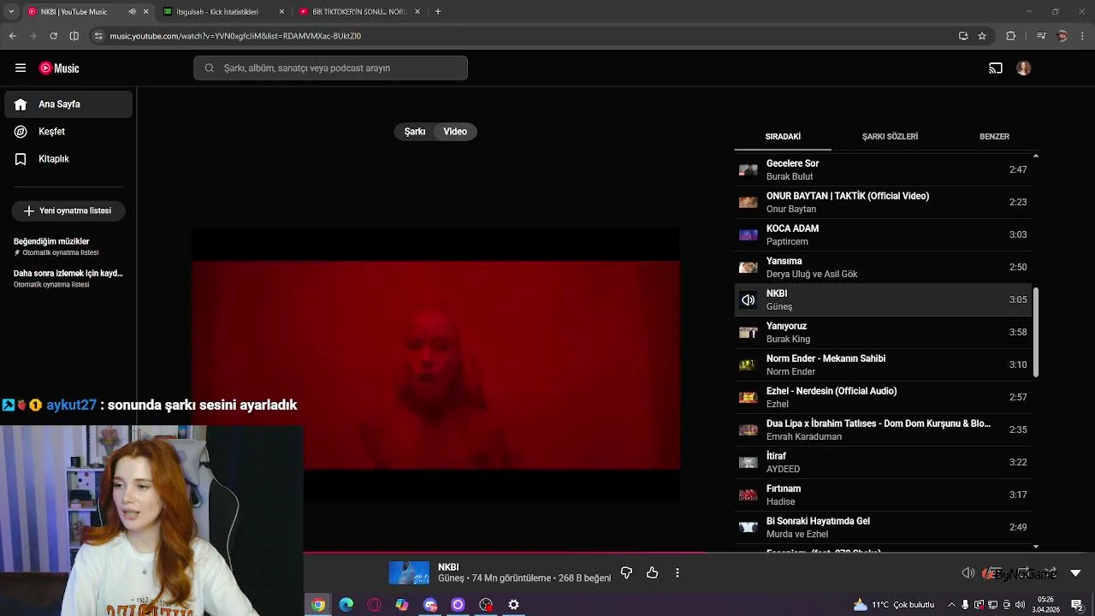1095x616 pixels.
Task: Reload the page
Action: 53,36
